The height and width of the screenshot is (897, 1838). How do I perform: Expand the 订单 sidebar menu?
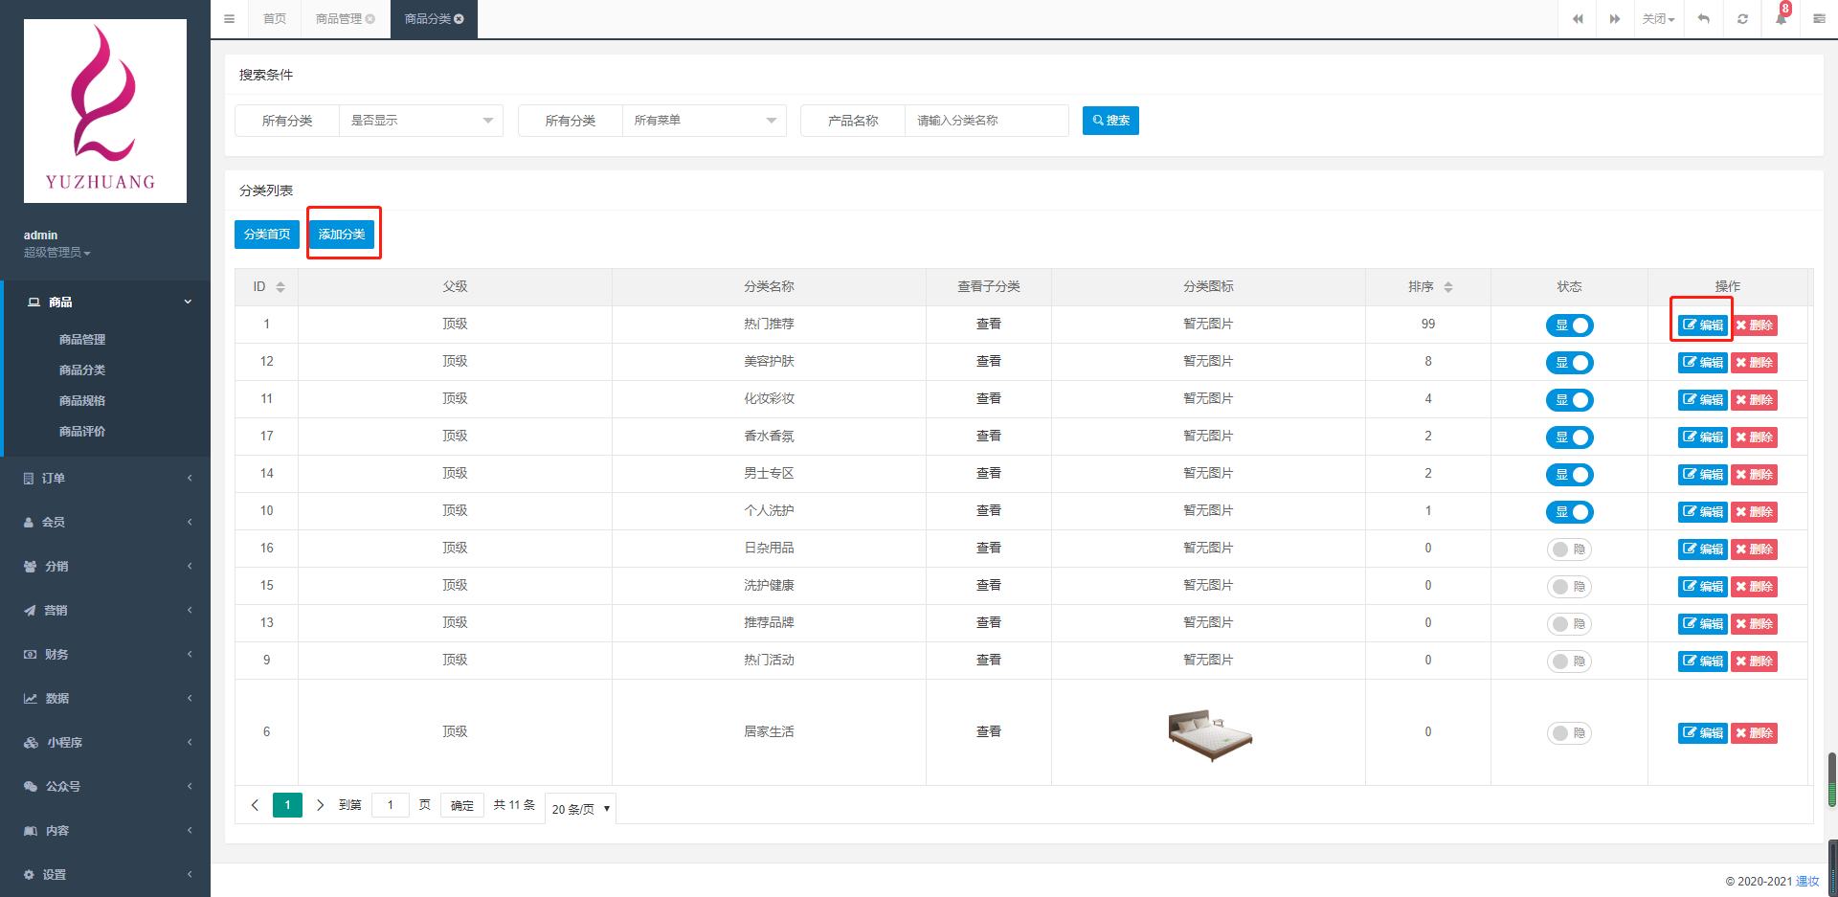point(105,479)
